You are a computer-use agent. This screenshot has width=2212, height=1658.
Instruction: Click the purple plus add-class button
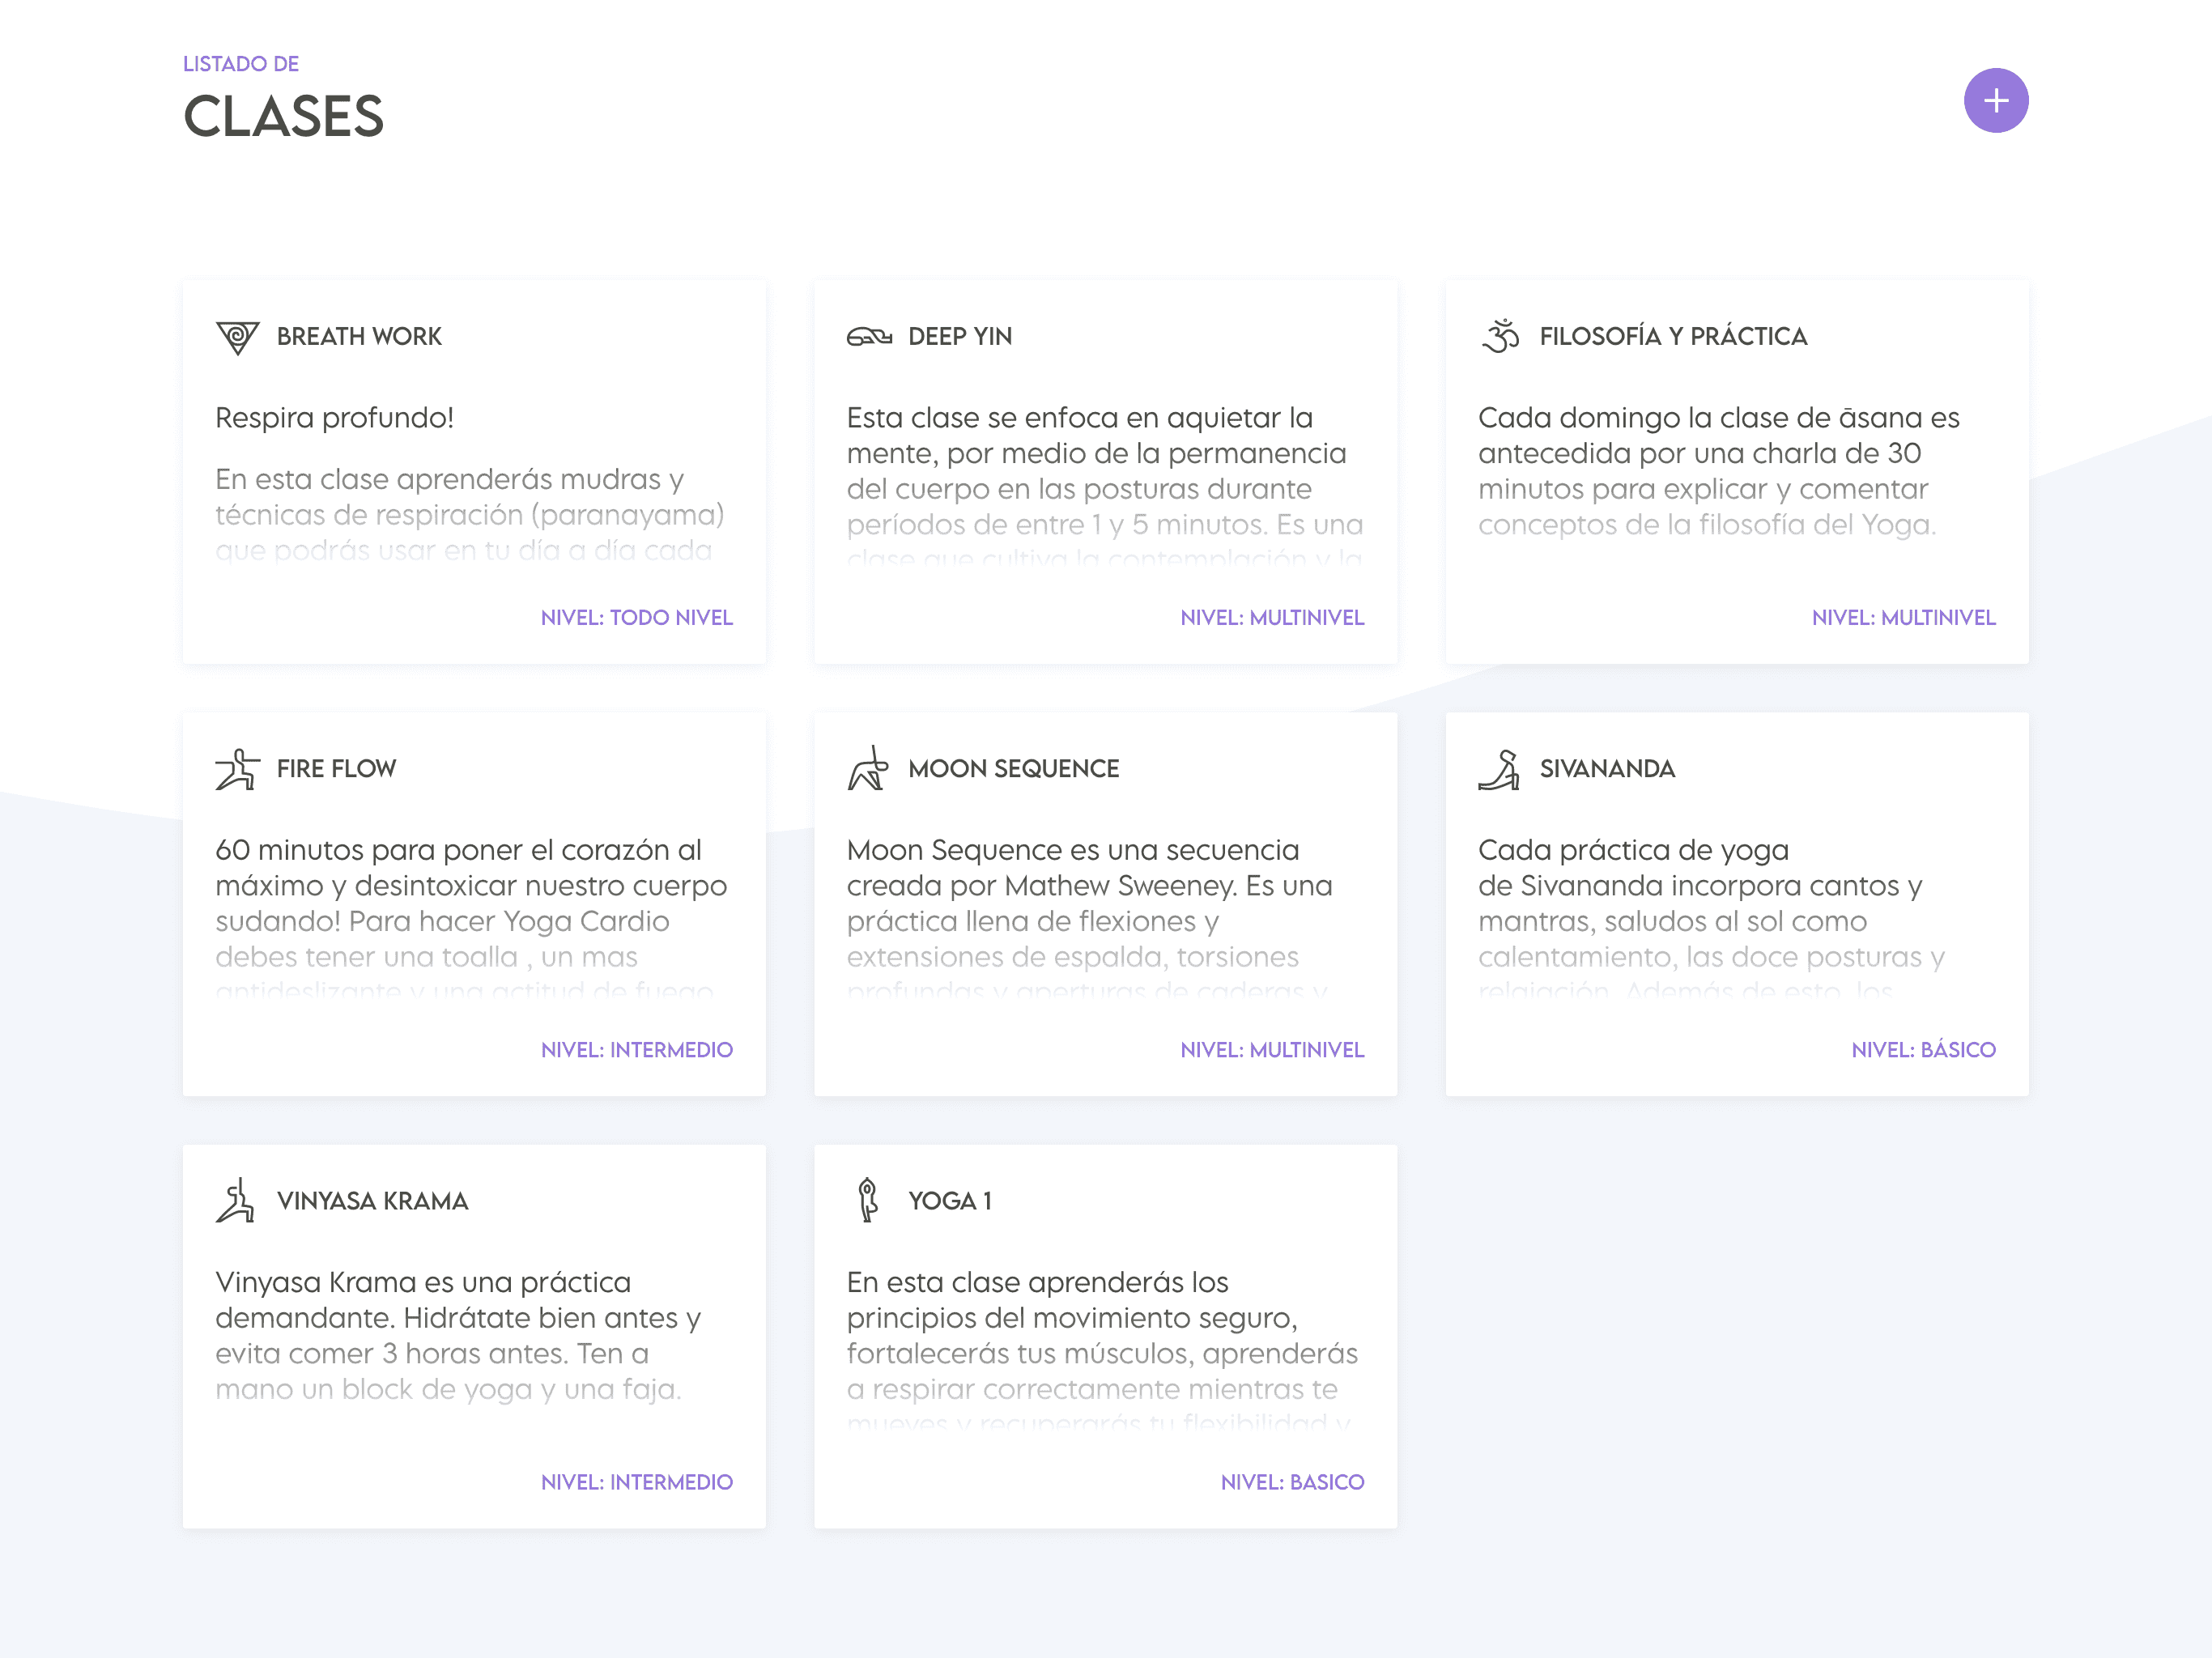point(1995,100)
